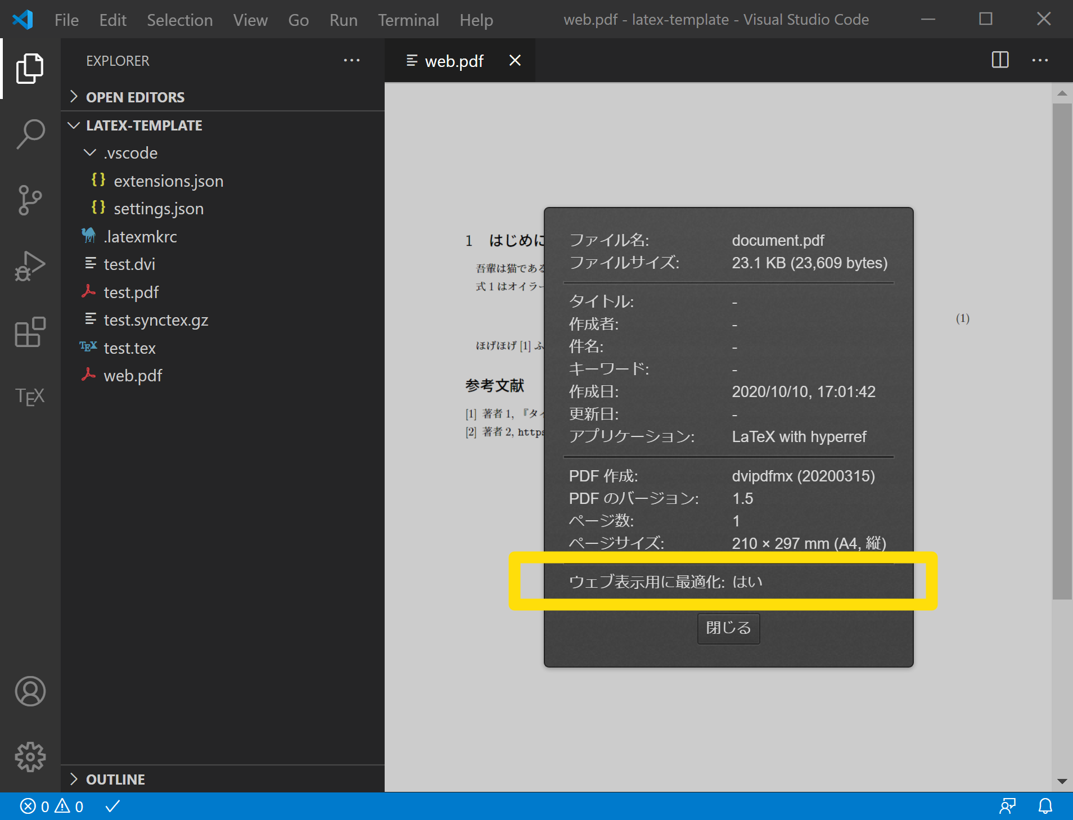Click the 210 × 297 mm page size value
The image size is (1073, 820).
point(809,543)
